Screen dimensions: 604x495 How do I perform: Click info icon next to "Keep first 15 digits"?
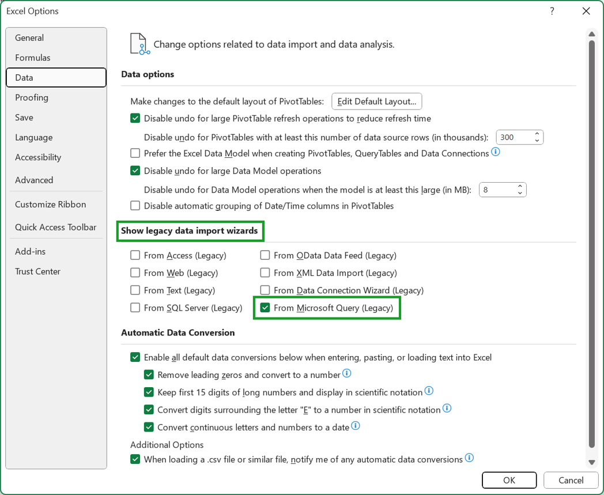coord(429,391)
